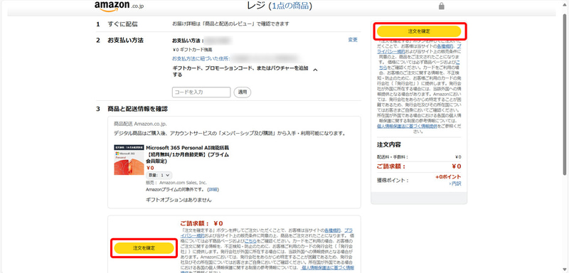Screen dimensions: 569x273
Task: Open the 1点の商品 link in header
Action: [290, 6]
